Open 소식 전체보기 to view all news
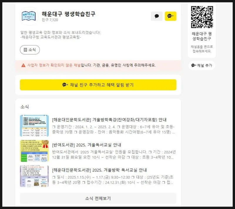The image size is (235, 209). [x=98, y=198]
